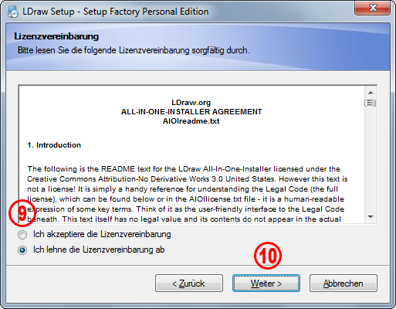This screenshot has width=396, height=309.
Task: Click the empty scrollbar track below the thumb
Action: click(371, 160)
